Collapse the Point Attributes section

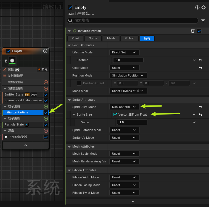[69, 45]
